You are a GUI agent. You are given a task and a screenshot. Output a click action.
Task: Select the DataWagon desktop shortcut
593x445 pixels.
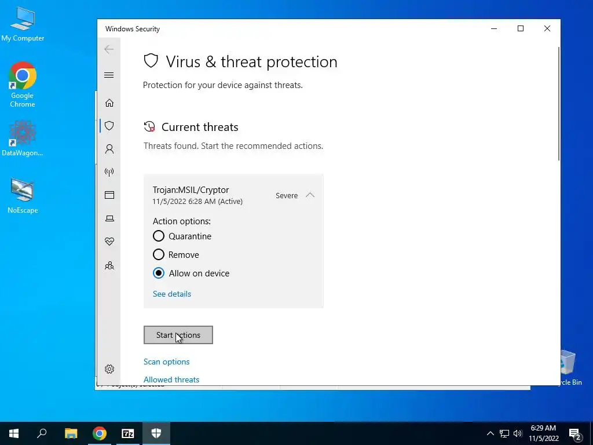pos(23,138)
